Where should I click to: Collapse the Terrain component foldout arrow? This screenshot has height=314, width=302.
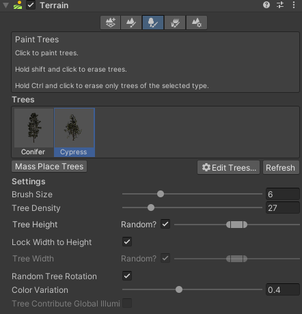(x=5, y=5)
